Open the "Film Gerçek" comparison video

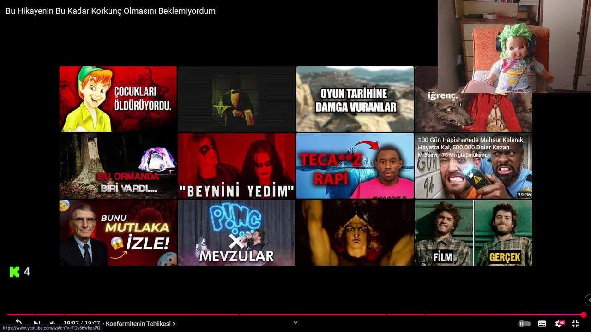tap(473, 232)
